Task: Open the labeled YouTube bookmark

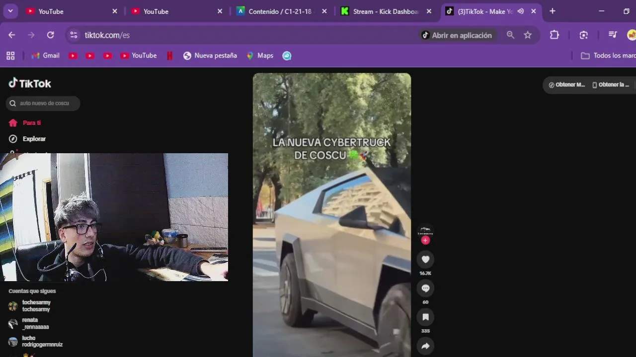Action: 138,56
